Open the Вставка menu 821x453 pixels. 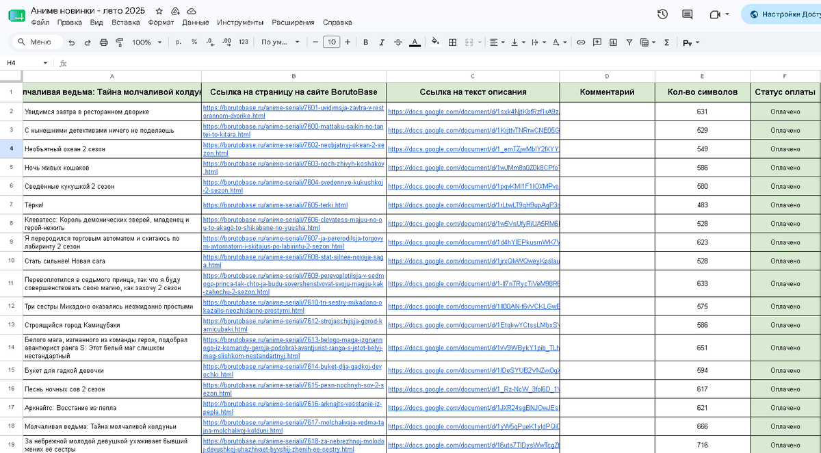pos(126,23)
